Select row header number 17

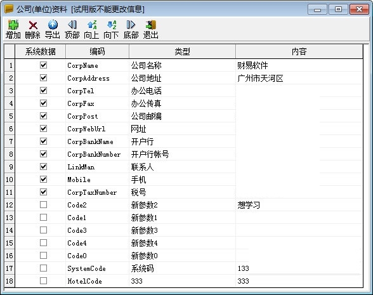point(10,268)
